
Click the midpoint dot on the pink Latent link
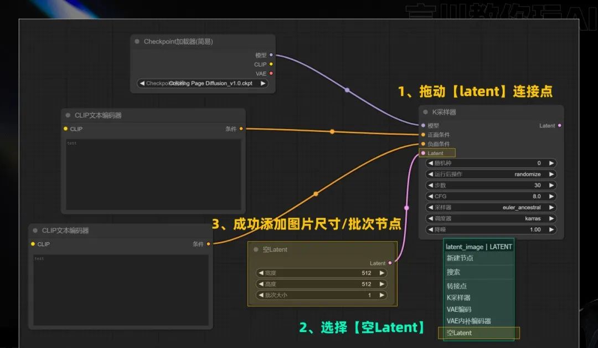[406, 208]
